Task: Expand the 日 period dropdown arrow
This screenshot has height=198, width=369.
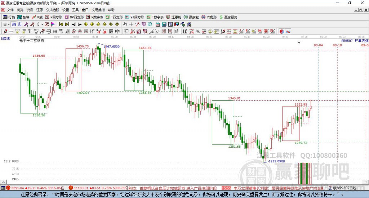Action: (9, 24)
